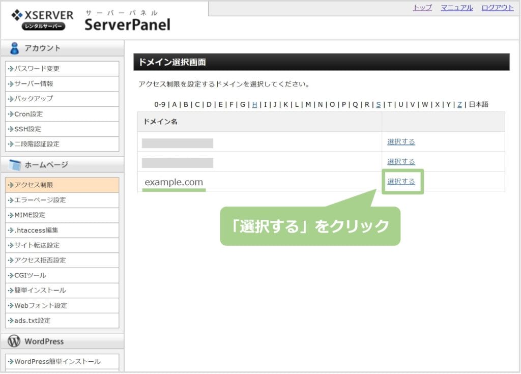
Task: Select アクセス制限 in the sidebar
Action: click(34, 185)
